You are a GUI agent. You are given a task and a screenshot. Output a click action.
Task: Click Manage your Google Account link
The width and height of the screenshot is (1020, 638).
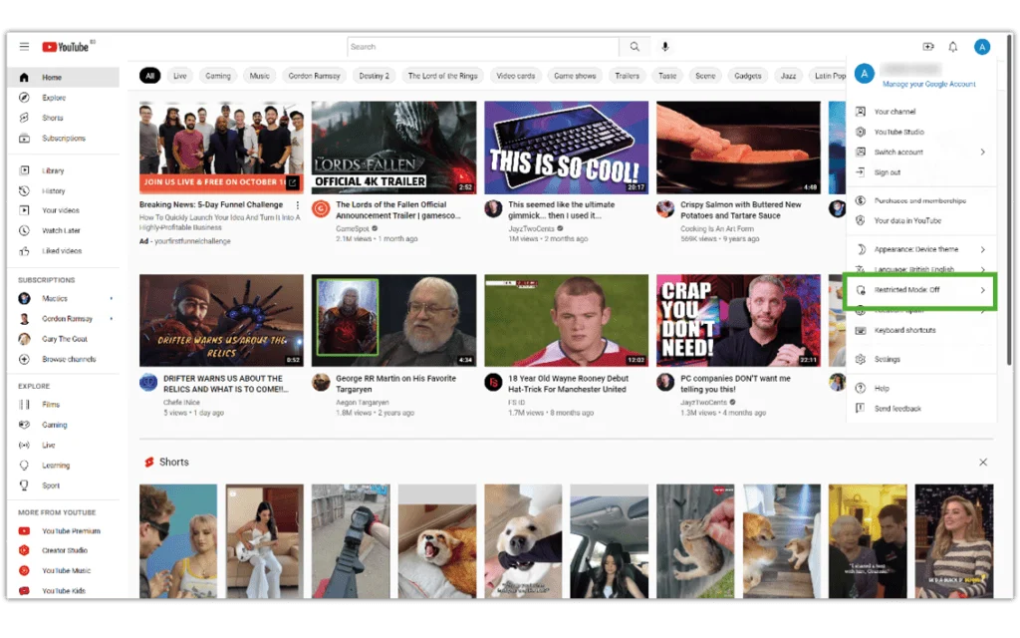coord(929,85)
